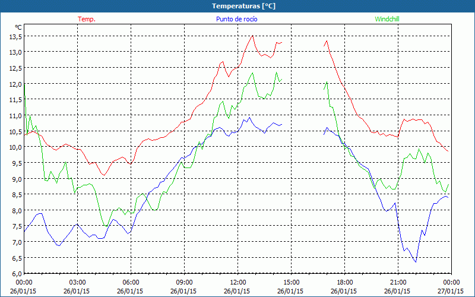Click the blue 'Punto de rocío' legend label
Image resolution: width=475 pixels, height=297 pixels.
pos(236,19)
